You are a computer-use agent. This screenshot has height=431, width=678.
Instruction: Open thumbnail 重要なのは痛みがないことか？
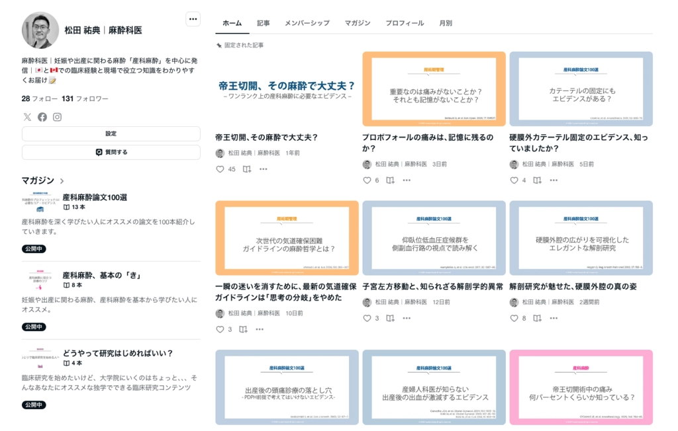(x=434, y=89)
